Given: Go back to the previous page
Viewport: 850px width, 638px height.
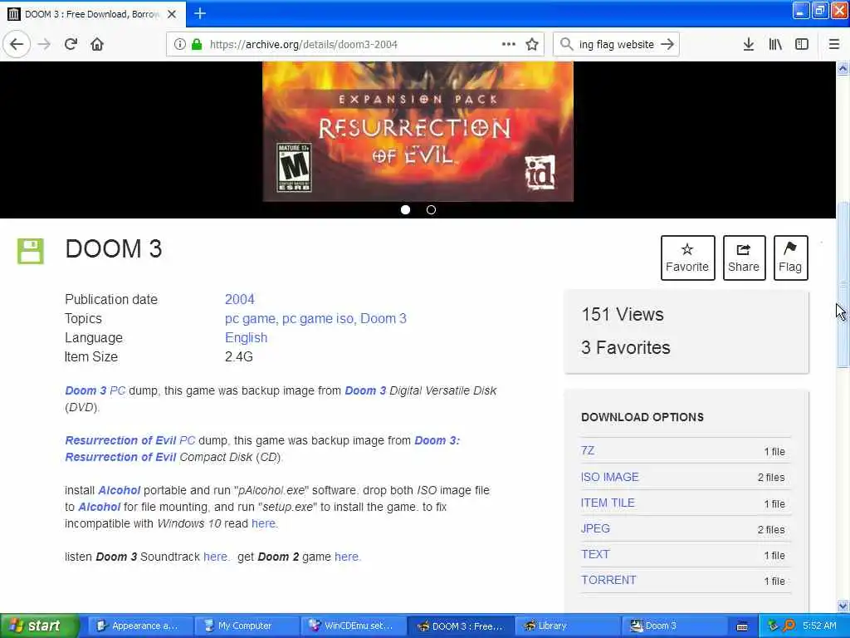Looking at the screenshot, I should coord(17,45).
